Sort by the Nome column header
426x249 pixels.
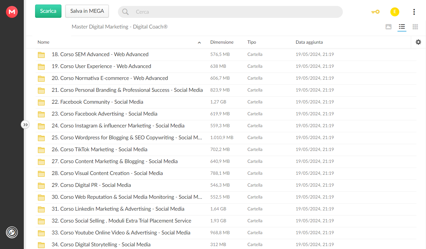coord(43,42)
